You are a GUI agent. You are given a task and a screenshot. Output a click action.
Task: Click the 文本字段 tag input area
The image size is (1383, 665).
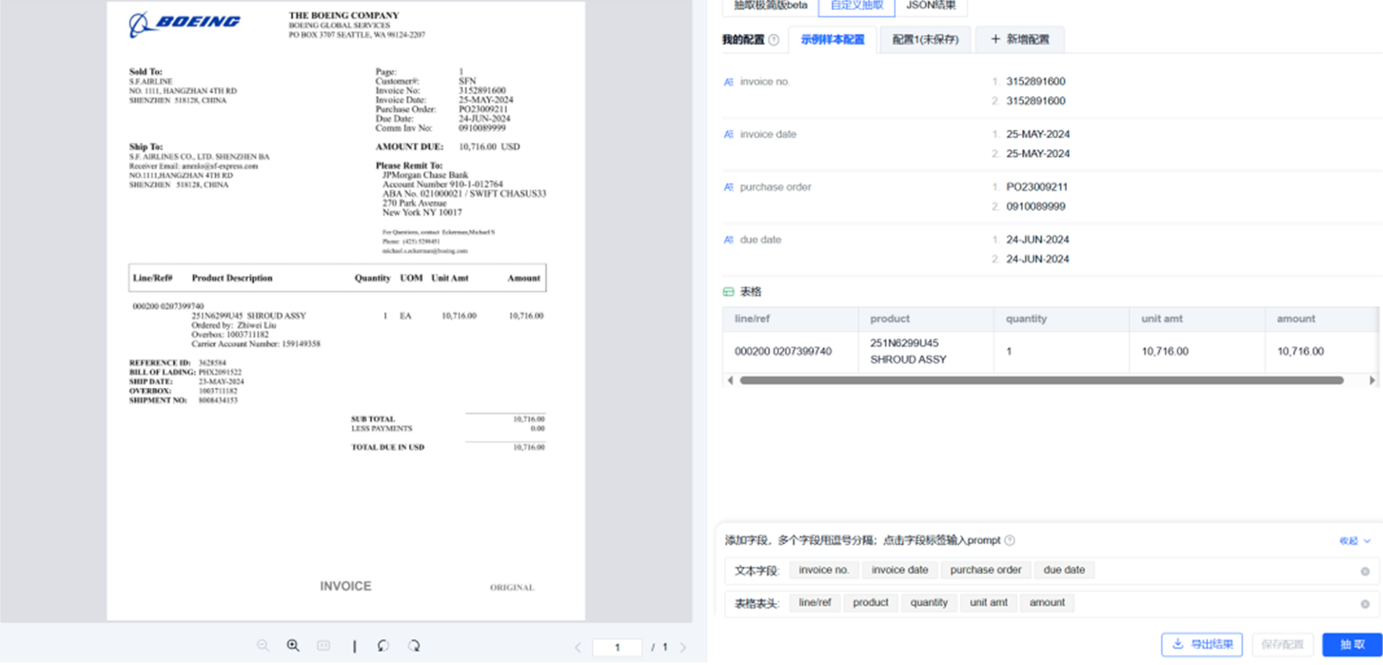tap(1052, 571)
